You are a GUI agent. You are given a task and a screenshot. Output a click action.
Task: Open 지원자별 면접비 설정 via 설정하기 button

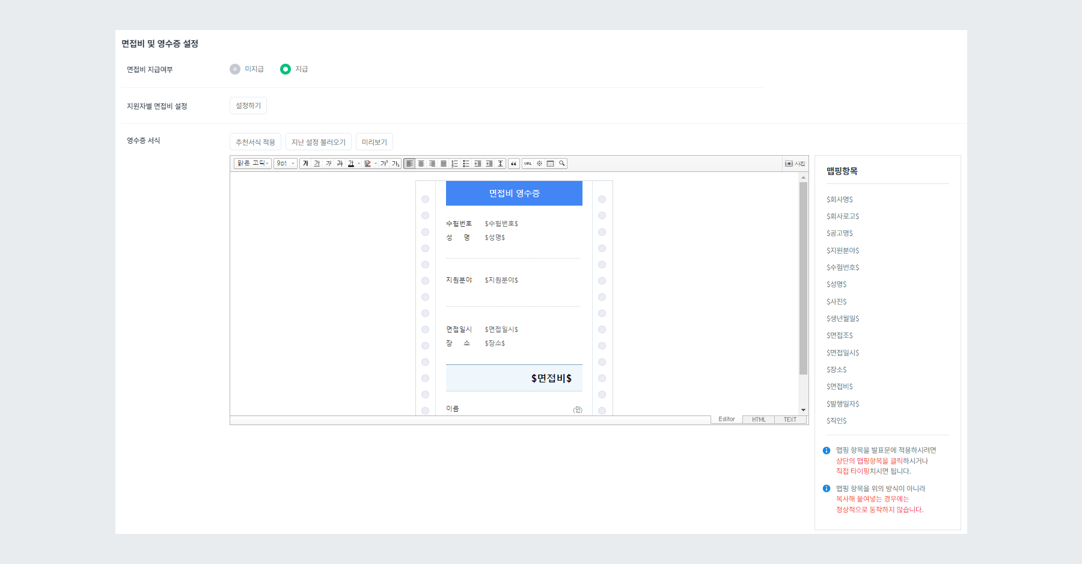point(248,105)
